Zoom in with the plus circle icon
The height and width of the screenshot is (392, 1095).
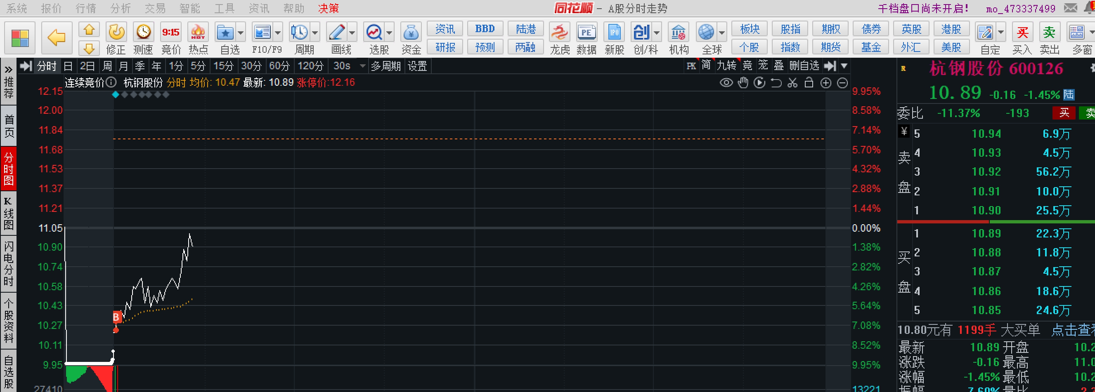tap(825, 83)
